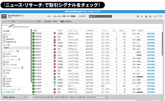Open the help question mark icon
The image size is (165, 101).
(x=138, y=16)
